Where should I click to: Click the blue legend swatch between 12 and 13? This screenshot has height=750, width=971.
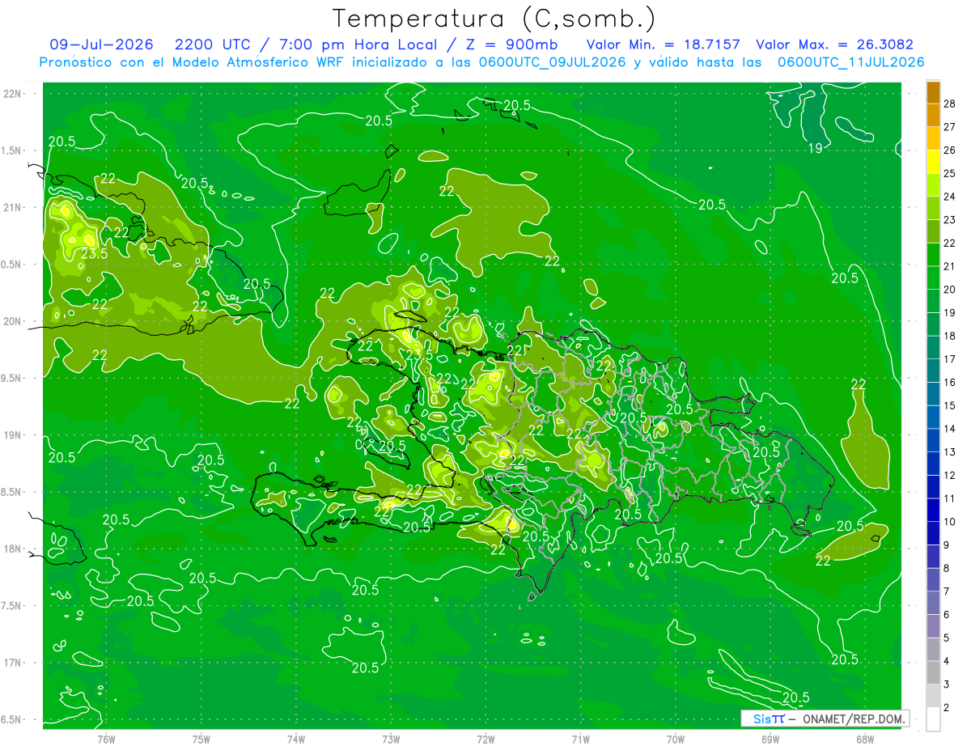point(933,464)
